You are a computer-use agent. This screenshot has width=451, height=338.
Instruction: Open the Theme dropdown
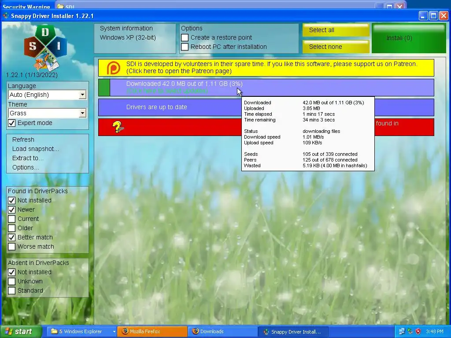(48, 113)
